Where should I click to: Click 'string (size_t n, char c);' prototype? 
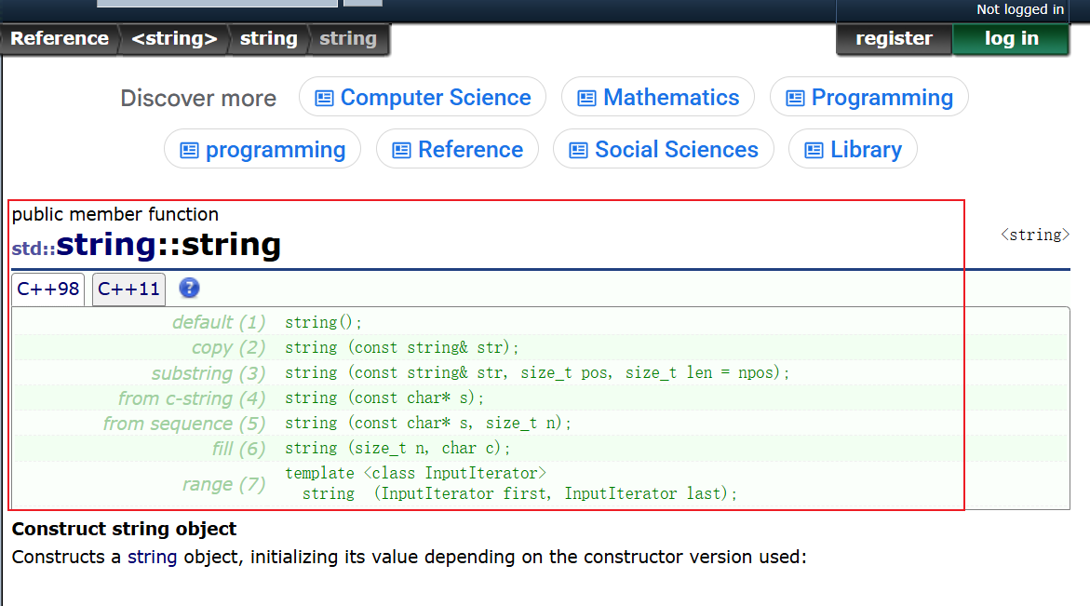point(397,449)
